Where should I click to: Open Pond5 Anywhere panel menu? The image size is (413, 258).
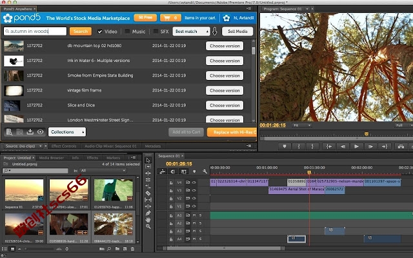(248, 8)
